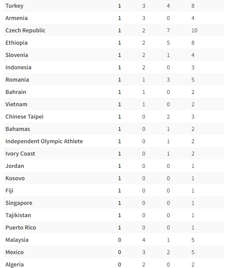The image size is (226, 268).
Task: Select Fiji in the medal table
Action: click(9, 191)
